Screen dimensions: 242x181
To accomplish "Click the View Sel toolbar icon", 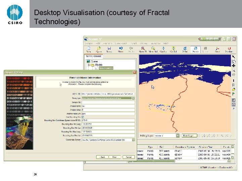I will 153,50.
